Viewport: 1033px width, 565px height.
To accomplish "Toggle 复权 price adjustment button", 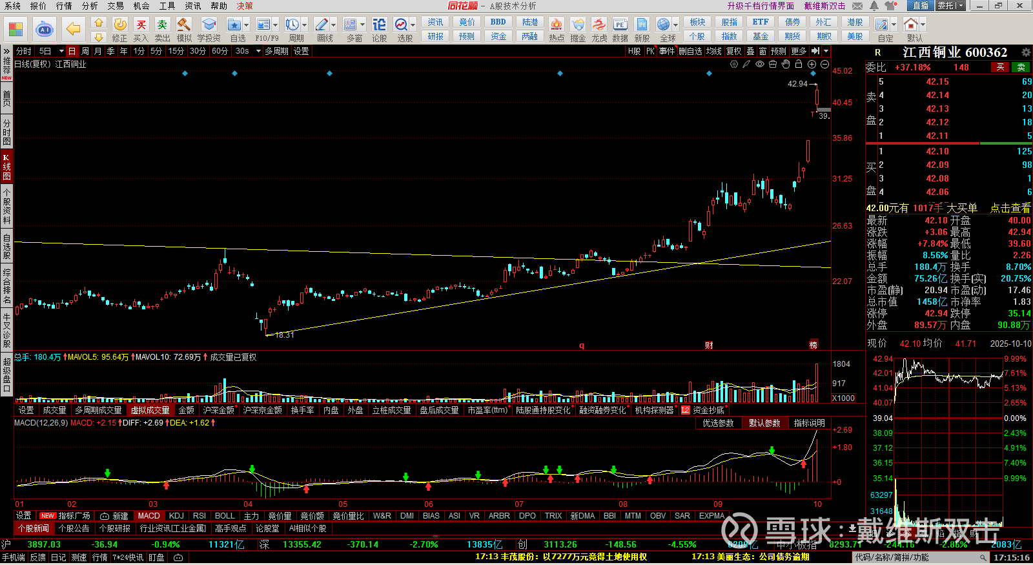I will (x=733, y=51).
